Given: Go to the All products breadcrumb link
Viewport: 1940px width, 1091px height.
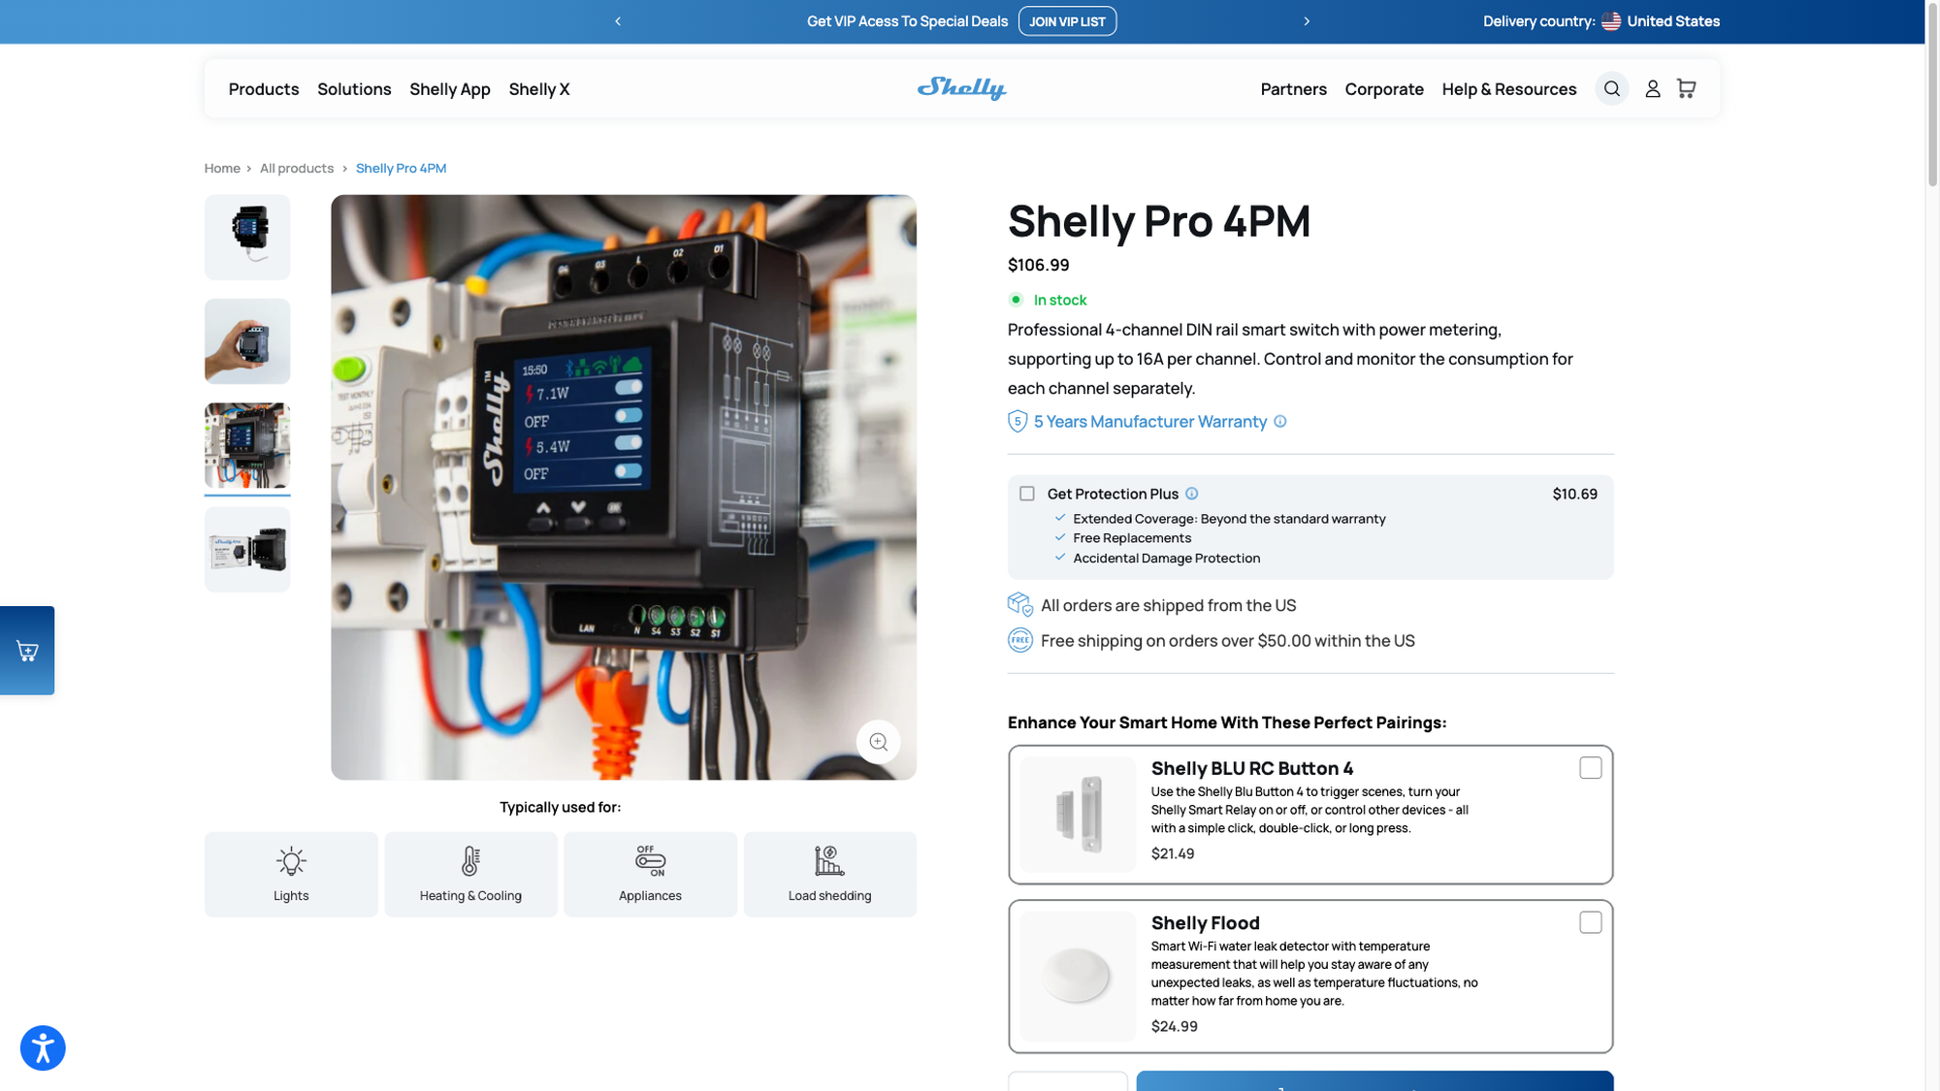Looking at the screenshot, I should point(297,169).
